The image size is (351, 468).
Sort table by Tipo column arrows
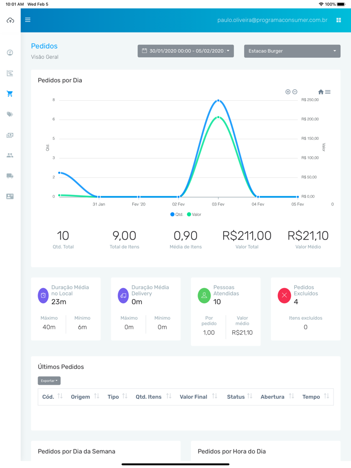click(125, 396)
